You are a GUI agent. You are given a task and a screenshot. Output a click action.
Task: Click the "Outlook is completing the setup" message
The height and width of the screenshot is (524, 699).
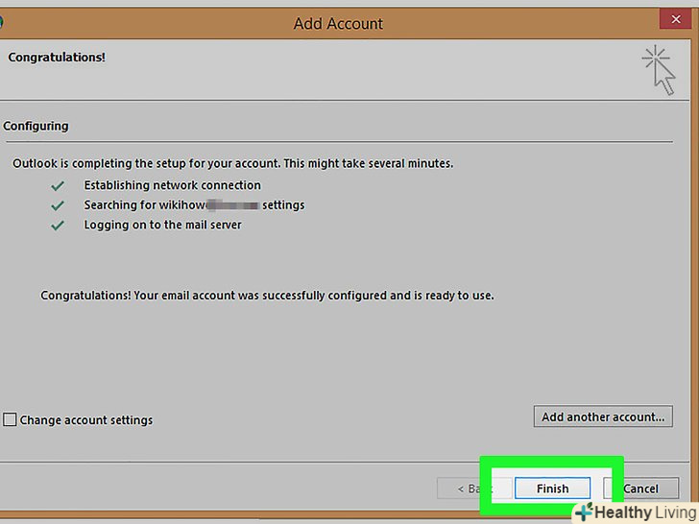click(232, 163)
